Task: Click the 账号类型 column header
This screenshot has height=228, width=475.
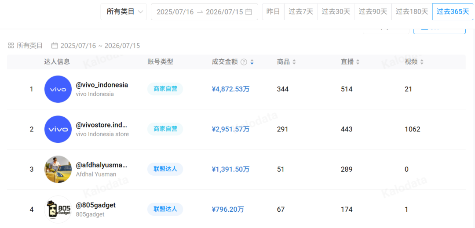Action: click(160, 62)
